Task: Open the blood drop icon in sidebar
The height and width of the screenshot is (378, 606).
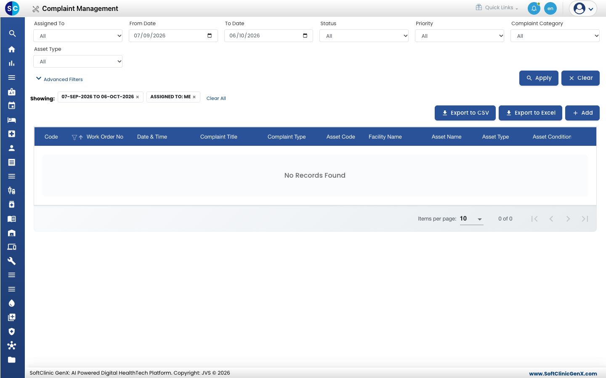Action: (12, 303)
